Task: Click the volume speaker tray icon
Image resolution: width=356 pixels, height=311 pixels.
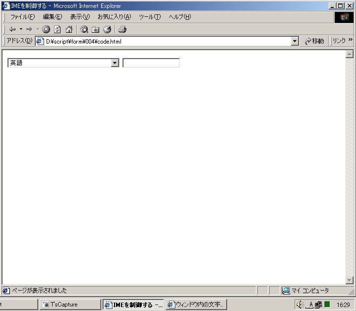Action: tap(300, 305)
